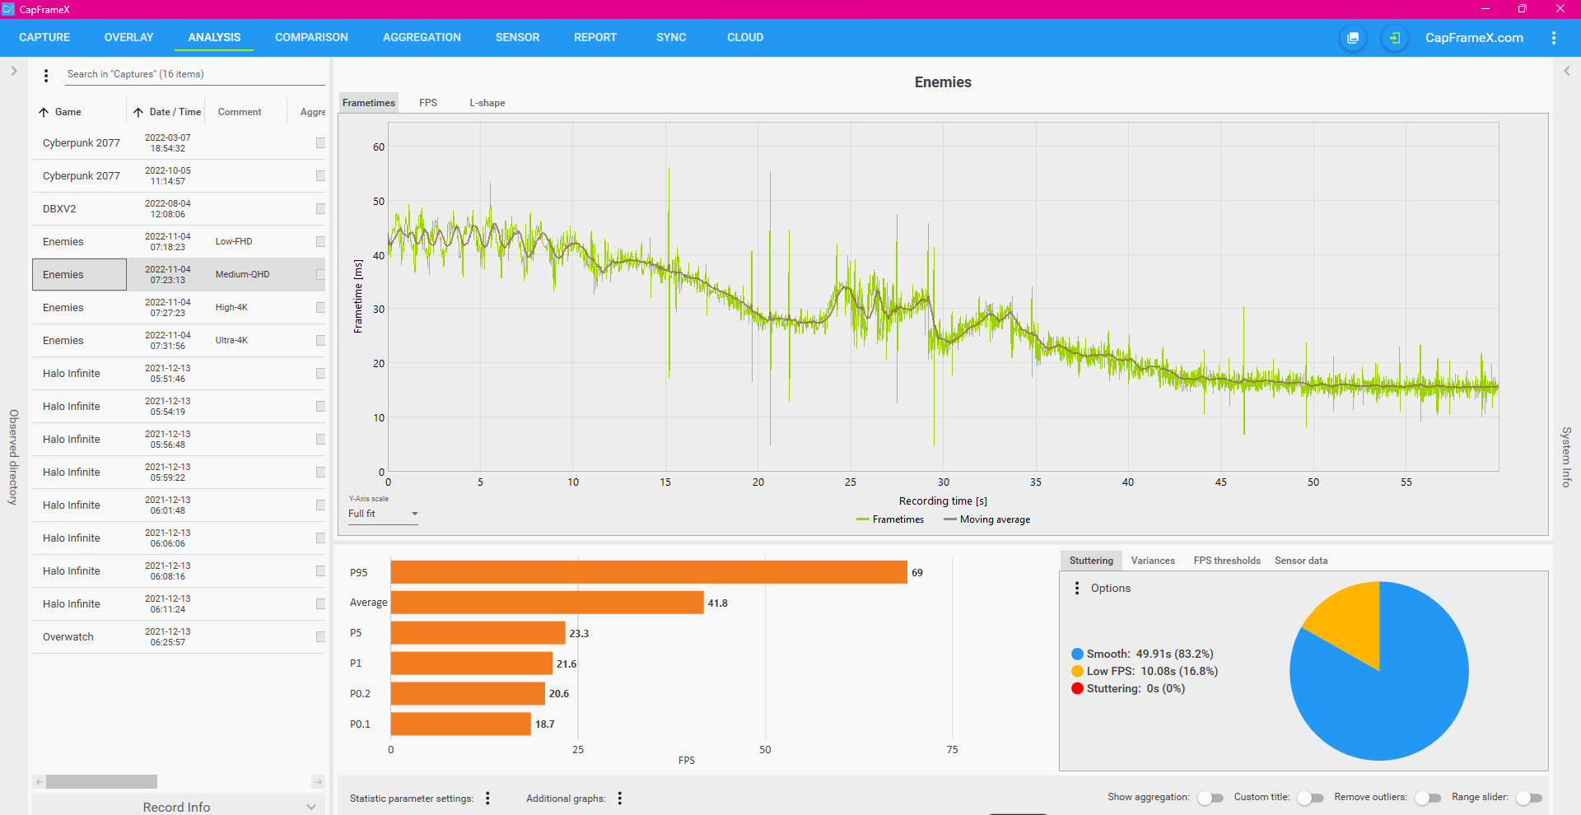This screenshot has width=1581, height=815.
Task: Toggle Frametimes series in chart legend
Action: 890,519
